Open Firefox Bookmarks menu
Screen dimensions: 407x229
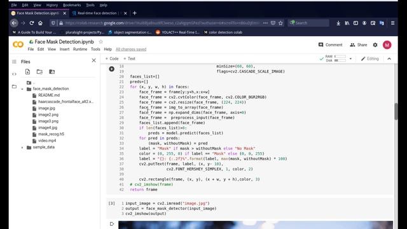tap(72, 5)
